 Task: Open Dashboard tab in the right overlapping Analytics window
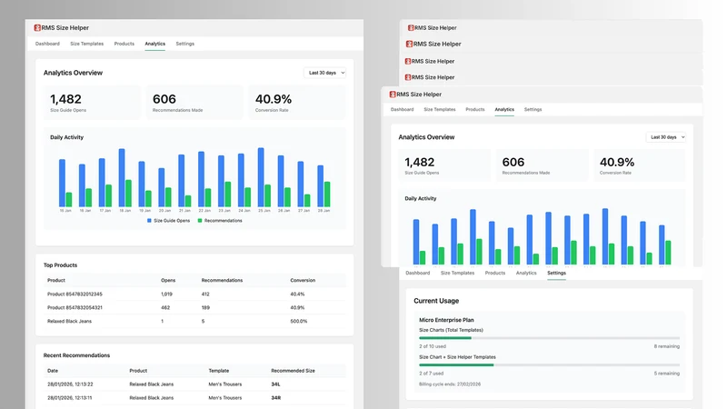(402, 109)
